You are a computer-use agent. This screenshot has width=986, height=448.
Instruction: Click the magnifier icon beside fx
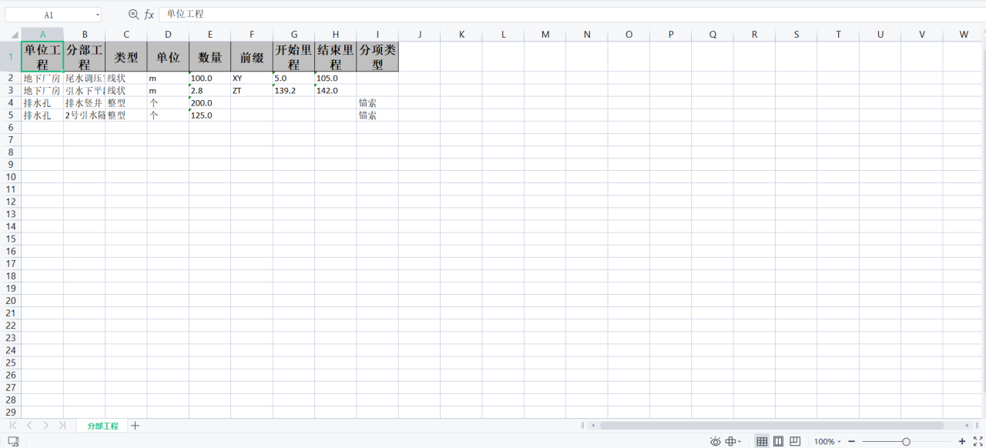pyautogui.click(x=133, y=15)
